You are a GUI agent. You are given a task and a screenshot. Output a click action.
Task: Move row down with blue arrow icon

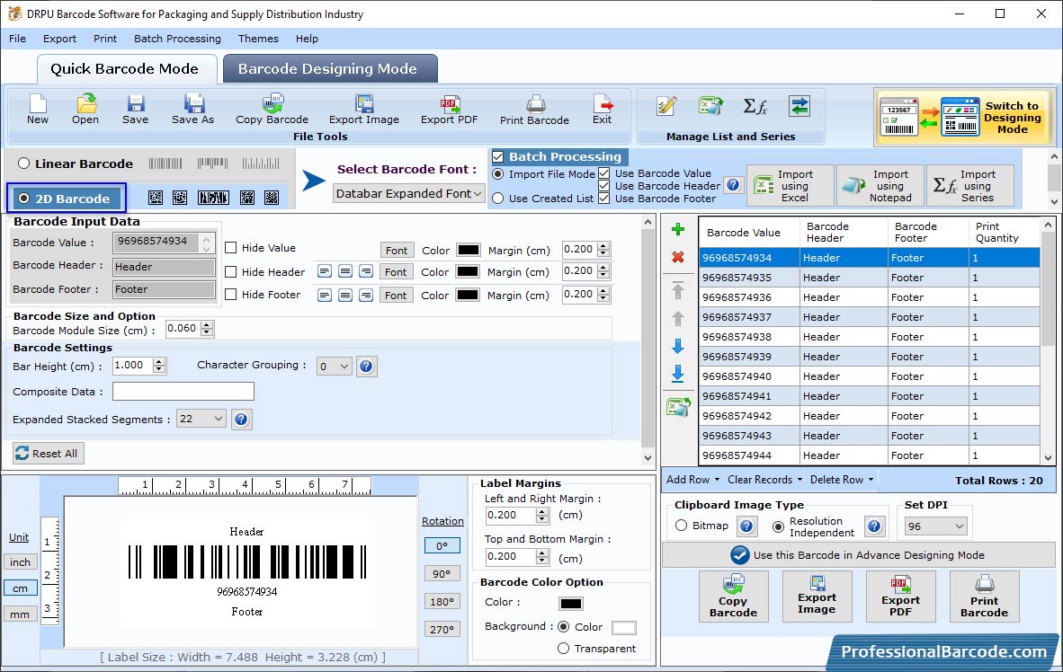[x=677, y=346]
